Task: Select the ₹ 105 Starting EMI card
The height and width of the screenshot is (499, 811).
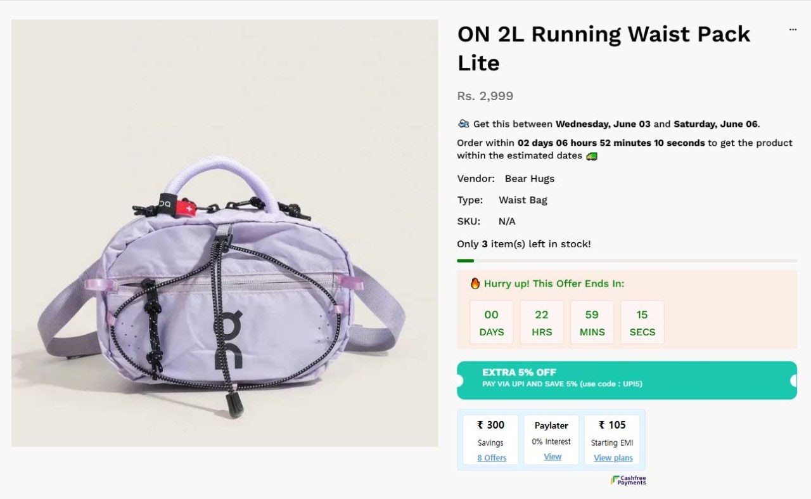Action: 612,440
